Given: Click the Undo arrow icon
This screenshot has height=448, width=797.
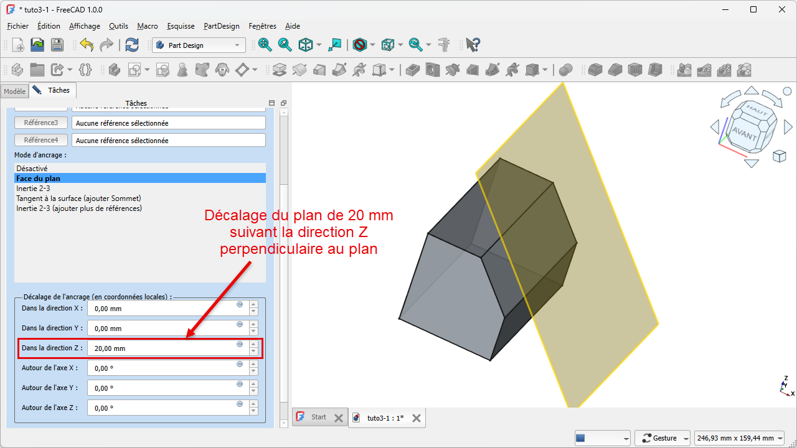Looking at the screenshot, I should (87, 45).
